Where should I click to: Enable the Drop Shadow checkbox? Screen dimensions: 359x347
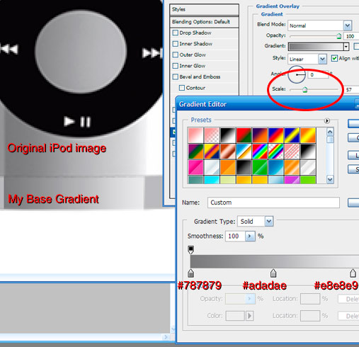click(176, 33)
